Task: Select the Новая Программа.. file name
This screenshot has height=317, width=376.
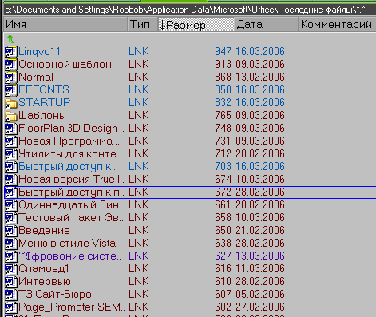Action: point(69,141)
